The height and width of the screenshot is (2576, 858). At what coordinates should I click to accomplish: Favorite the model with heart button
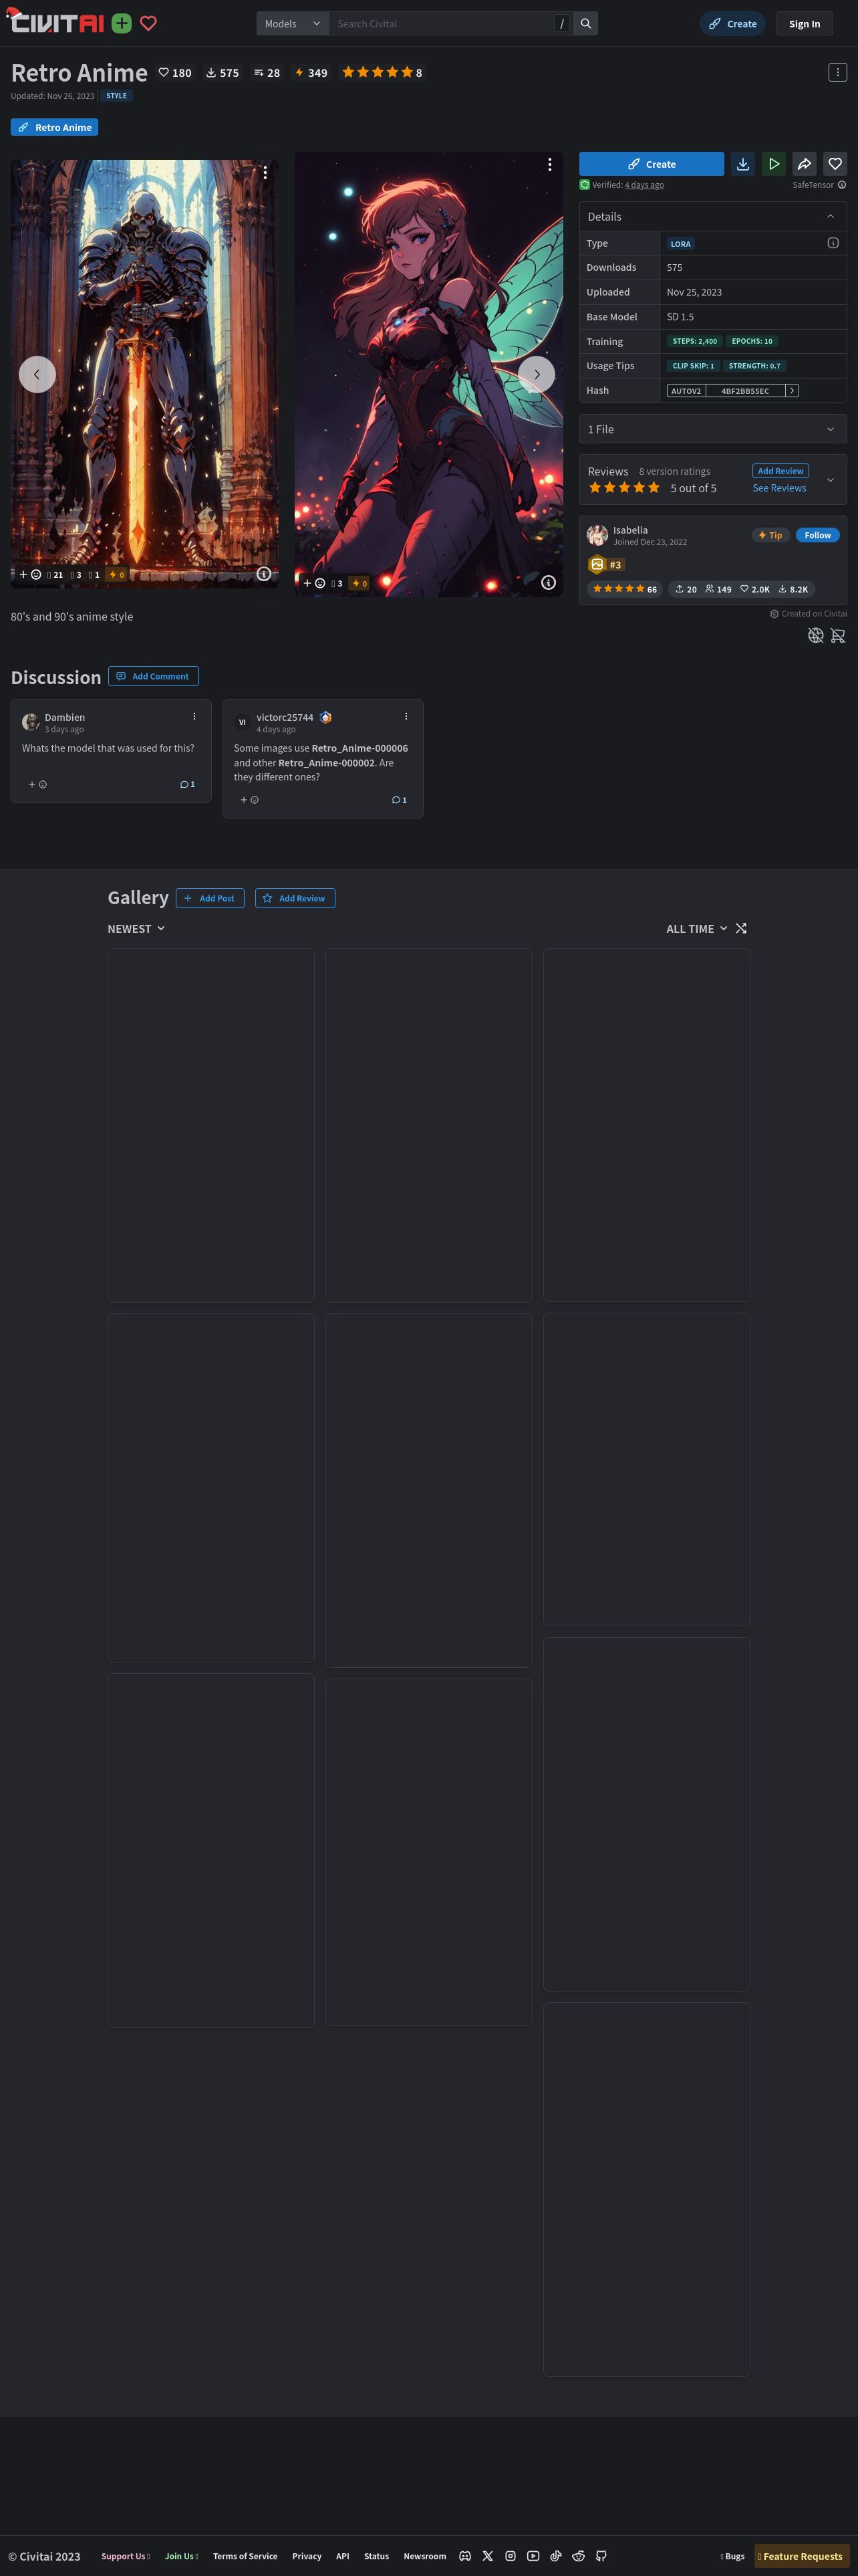point(835,164)
